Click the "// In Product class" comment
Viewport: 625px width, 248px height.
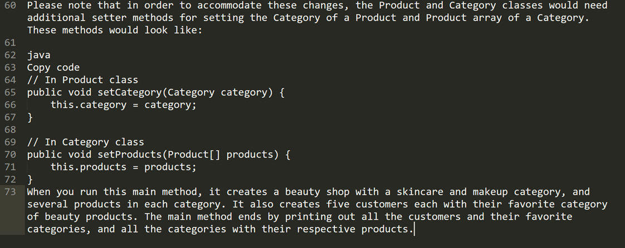point(82,80)
